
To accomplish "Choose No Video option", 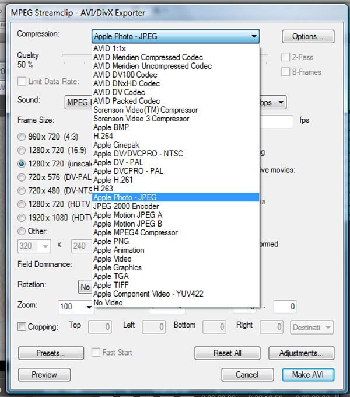I will (x=176, y=302).
